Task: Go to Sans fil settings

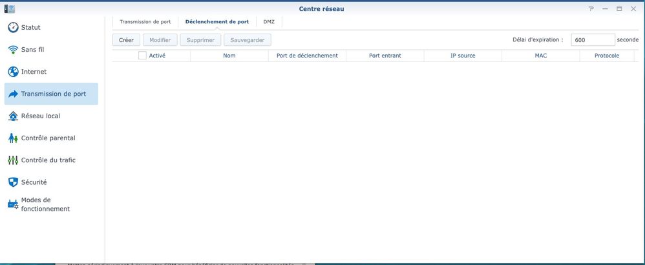Action: pyautogui.click(x=52, y=50)
